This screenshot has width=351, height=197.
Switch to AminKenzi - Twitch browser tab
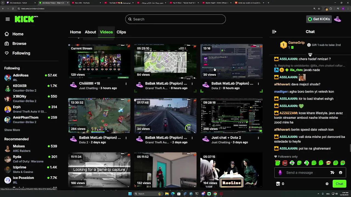pyautogui.click(x=21, y=3)
